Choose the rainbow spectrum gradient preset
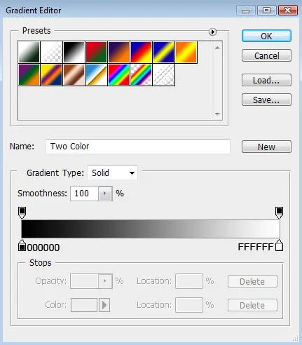Viewport: 302px width, 345px height. (118, 75)
